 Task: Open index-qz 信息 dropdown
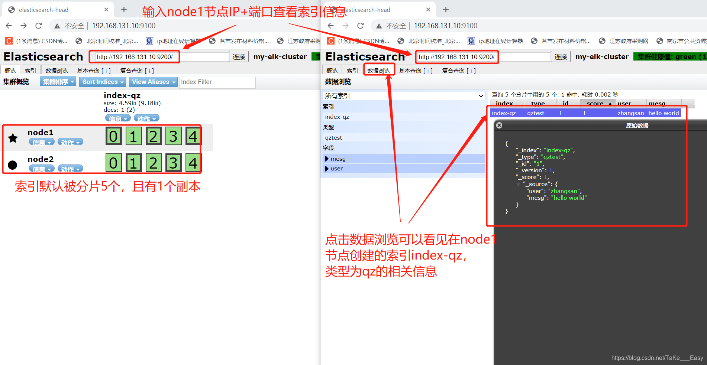coord(118,118)
